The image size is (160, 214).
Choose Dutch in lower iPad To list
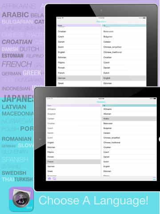click(x=129, y=162)
